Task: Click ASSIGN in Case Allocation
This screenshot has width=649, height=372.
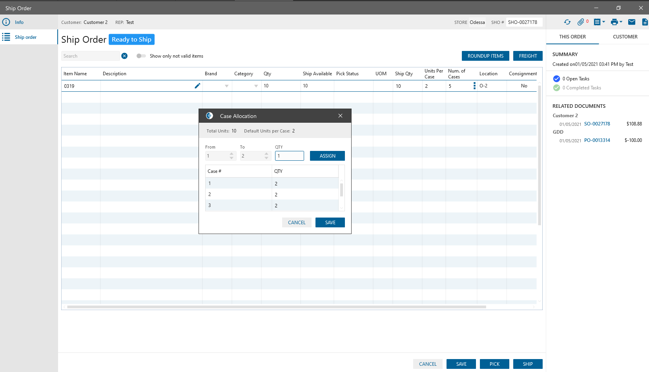Action: point(327,156)
